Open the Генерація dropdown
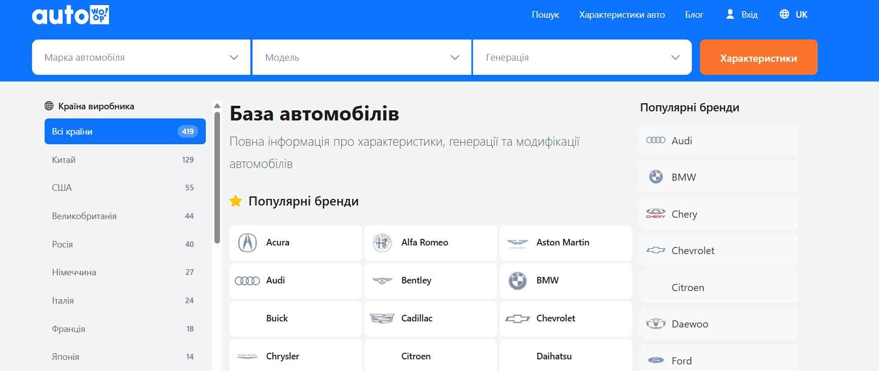 click(x=582, y=57)
